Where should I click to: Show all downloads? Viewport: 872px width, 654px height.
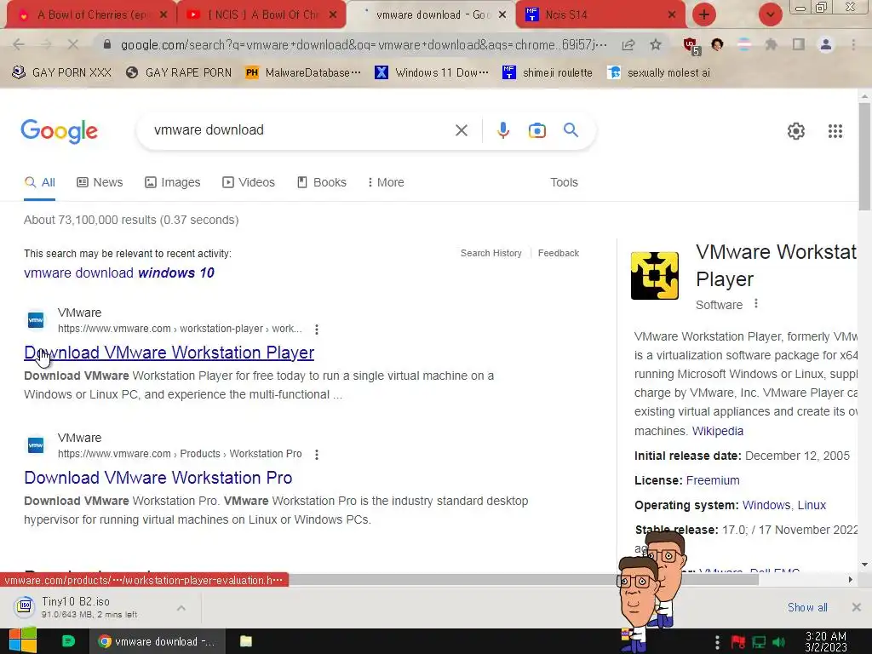pos(807,607)
